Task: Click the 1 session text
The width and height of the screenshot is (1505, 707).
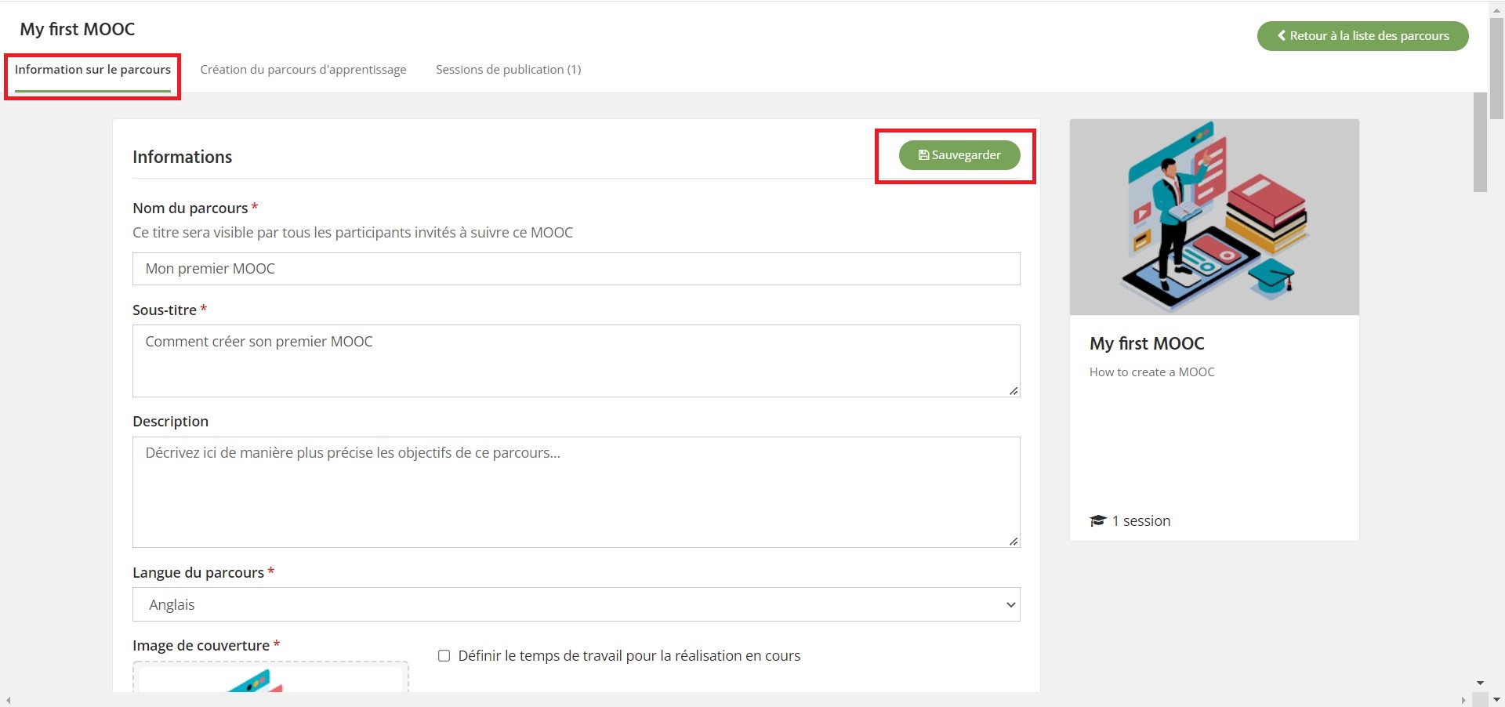Action: 1141,521
